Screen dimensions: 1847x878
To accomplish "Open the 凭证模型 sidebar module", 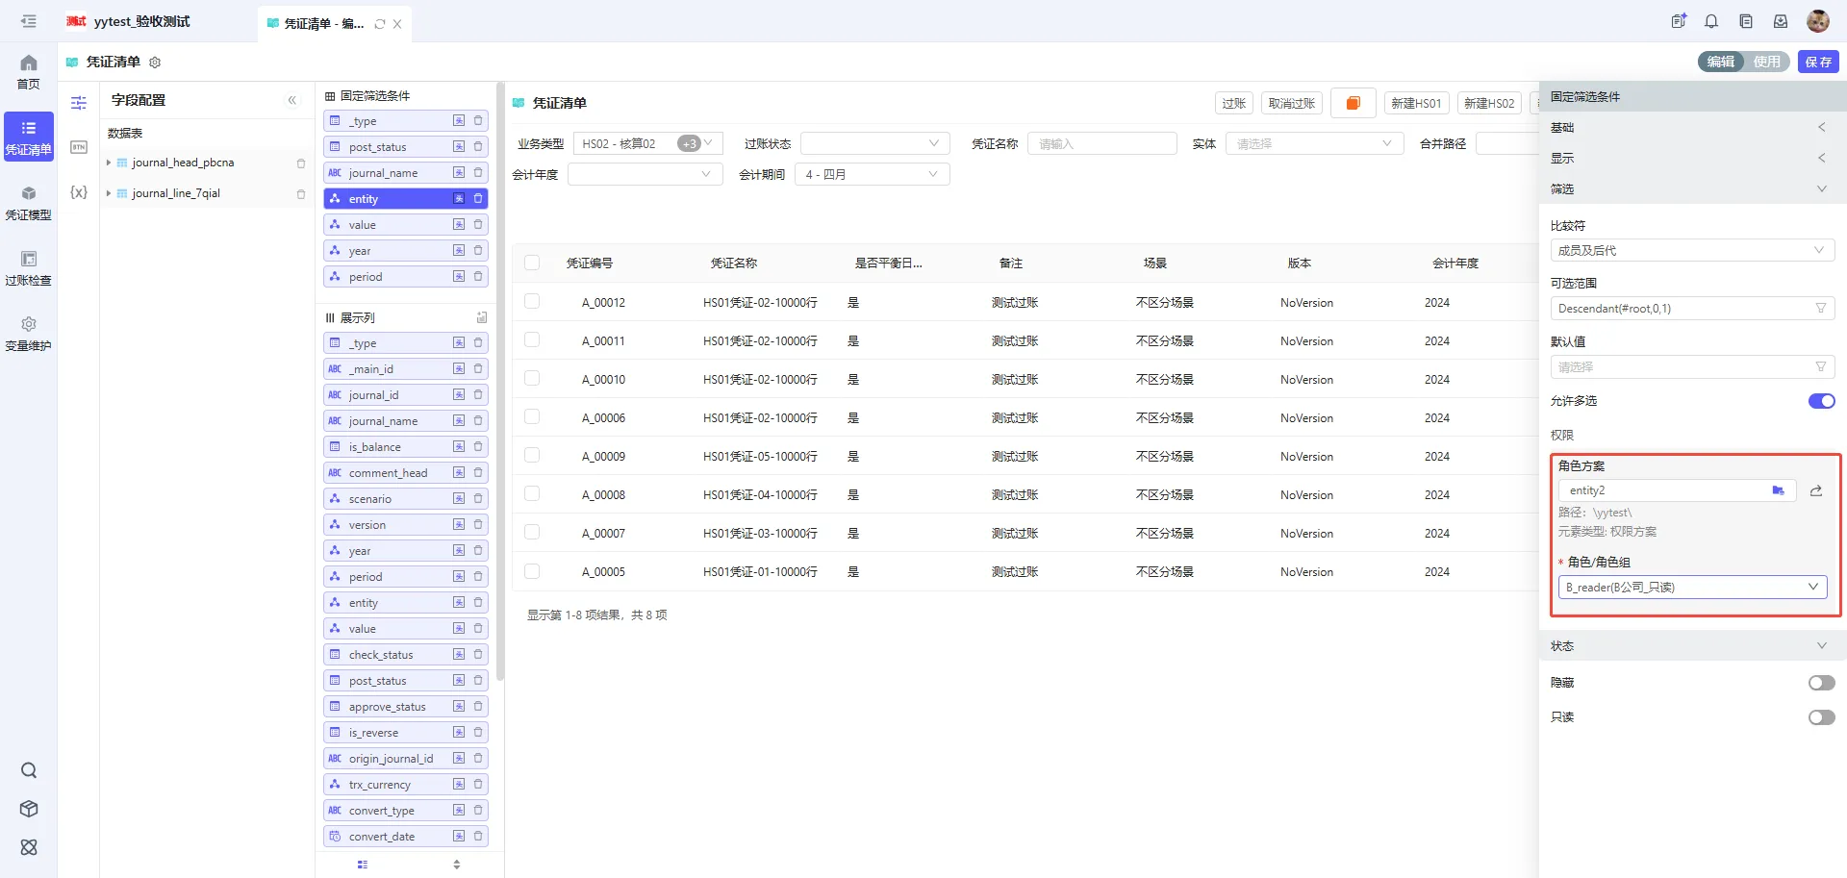I will [x=29, y=203].
